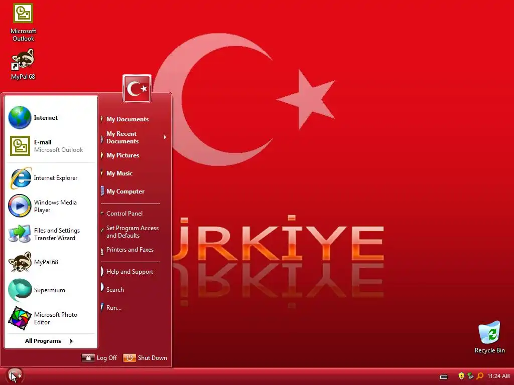Expand the All Programs arrow
The width and height of the screenshot is (514, 385).
[71, 341]
